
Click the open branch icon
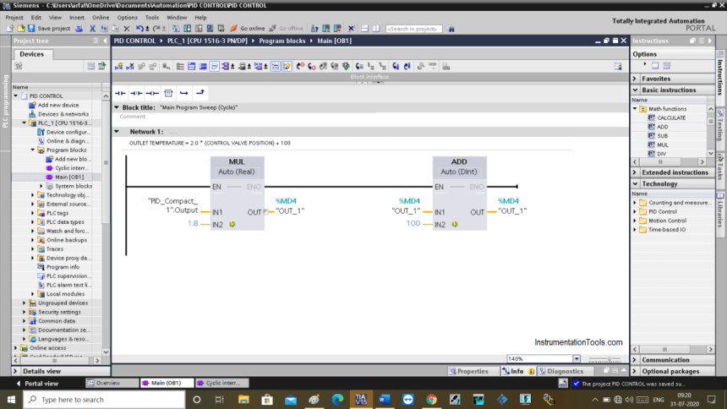click(184, 93)
